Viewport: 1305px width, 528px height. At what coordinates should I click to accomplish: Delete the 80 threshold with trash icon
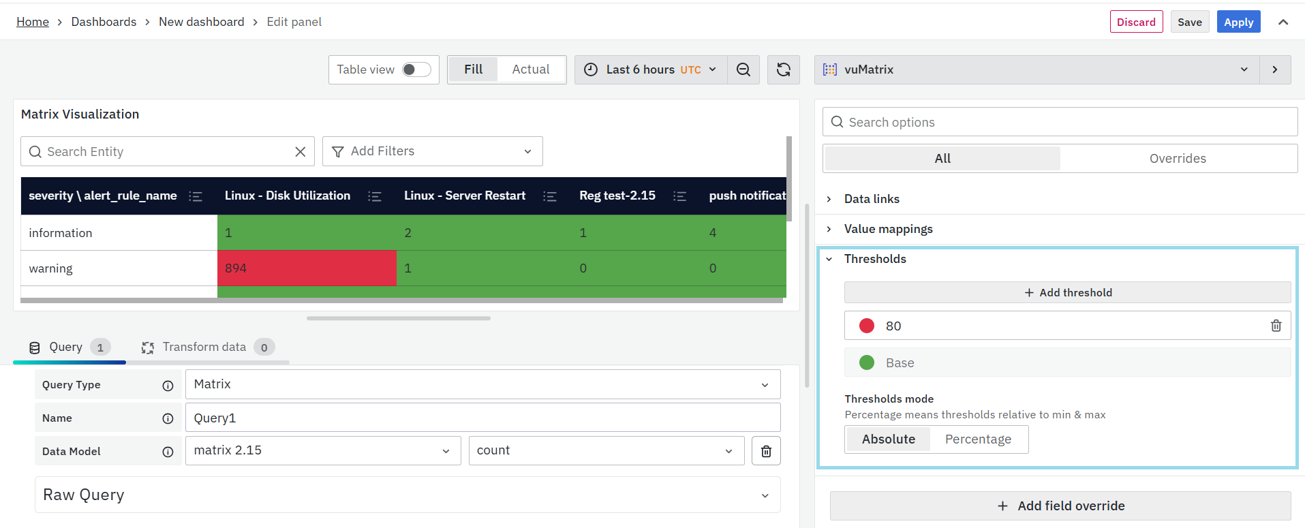pos(1276,326)
